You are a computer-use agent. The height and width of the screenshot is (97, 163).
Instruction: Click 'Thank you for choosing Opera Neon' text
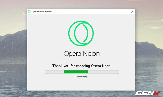pyautogui.click(x=81, y=66)
